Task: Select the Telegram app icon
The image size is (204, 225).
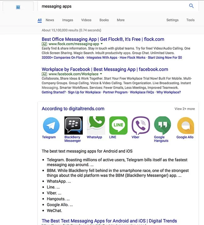Action: [x=51, y=125]
